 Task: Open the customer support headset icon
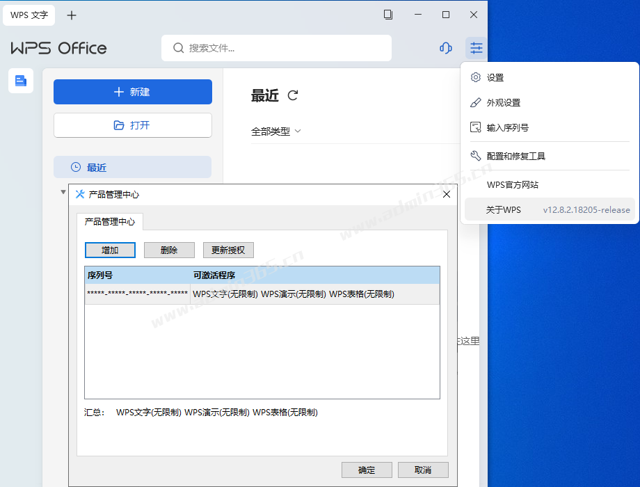pyautogui.click(x=446, y=48)
